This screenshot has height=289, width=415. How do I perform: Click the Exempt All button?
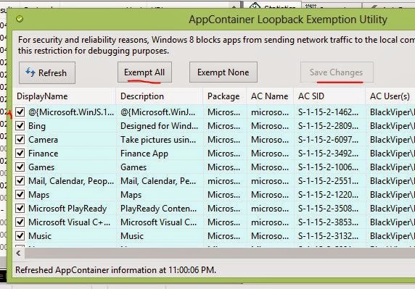[x=144, y=72]
